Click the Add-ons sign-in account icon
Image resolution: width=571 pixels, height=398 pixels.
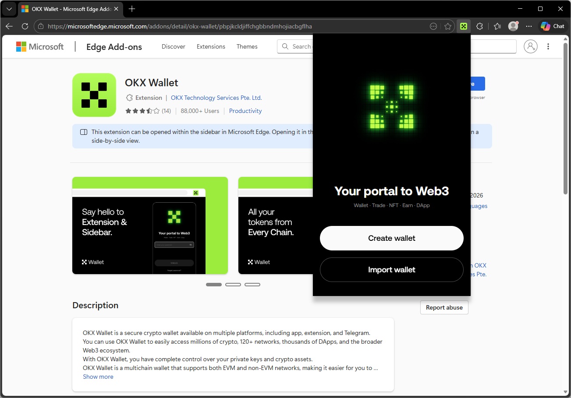(x=530, y=46)
